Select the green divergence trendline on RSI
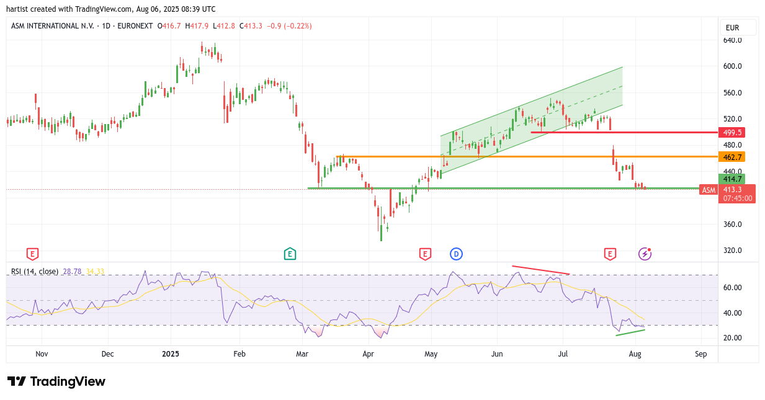The width and height of the screenshot is (765, 400). coord(630,332)
